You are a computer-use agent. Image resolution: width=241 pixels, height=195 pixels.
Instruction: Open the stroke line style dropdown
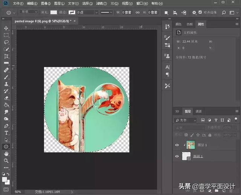tap(106, 12)
